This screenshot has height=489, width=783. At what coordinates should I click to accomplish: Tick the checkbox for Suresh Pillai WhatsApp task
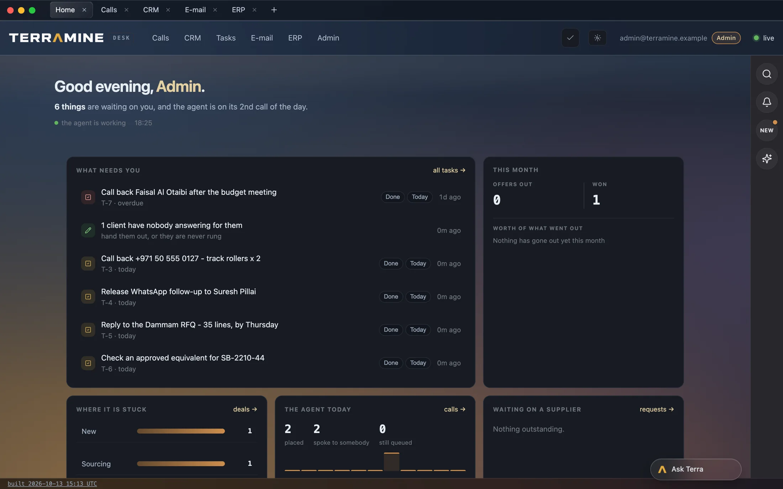pos(88,297)
